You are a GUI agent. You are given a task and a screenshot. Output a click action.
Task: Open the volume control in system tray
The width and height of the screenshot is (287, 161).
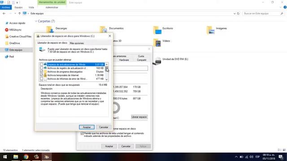[x=252, y=157]
